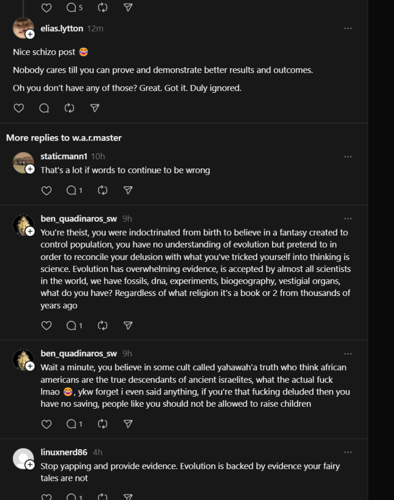Like ben_quadinaros_sw's 'Wait a minute' reply

[46, 424]
